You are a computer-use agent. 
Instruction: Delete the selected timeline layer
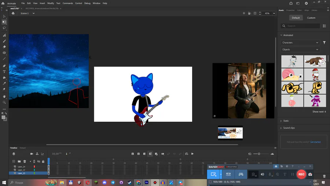pyautogui.click(x=25, y=161)
